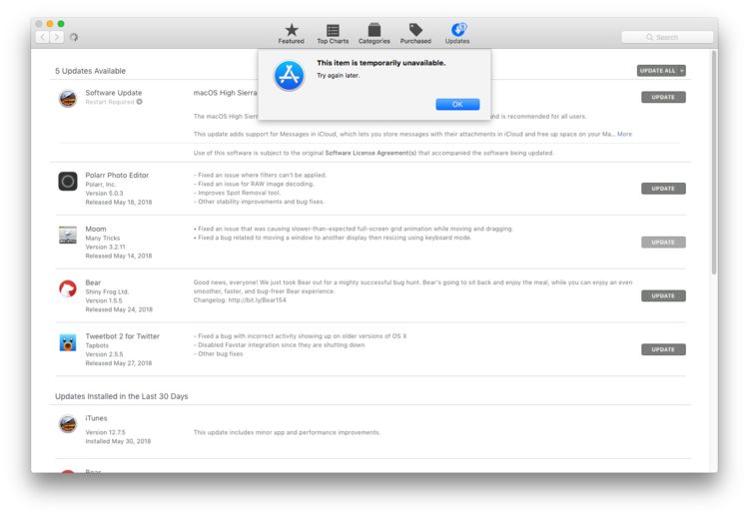
Task: Switch to Top Charts tab
Action: tap(333, 33)
